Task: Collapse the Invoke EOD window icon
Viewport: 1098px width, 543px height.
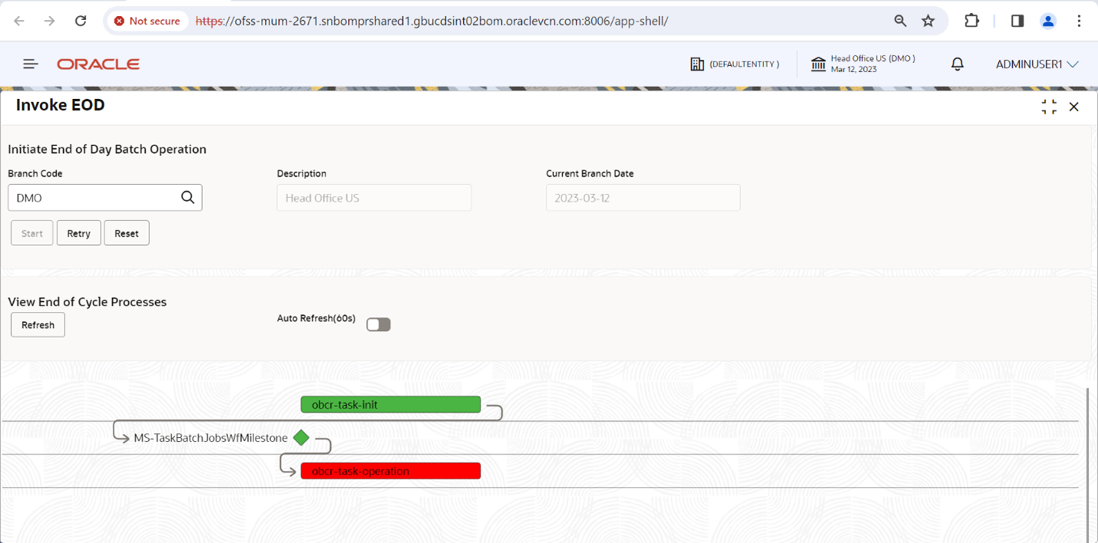Action: point(1049,107)
